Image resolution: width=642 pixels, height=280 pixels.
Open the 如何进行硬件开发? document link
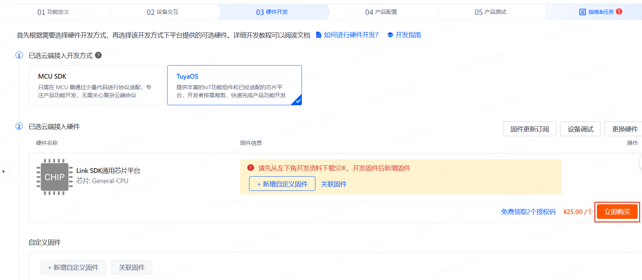point(351,35)
